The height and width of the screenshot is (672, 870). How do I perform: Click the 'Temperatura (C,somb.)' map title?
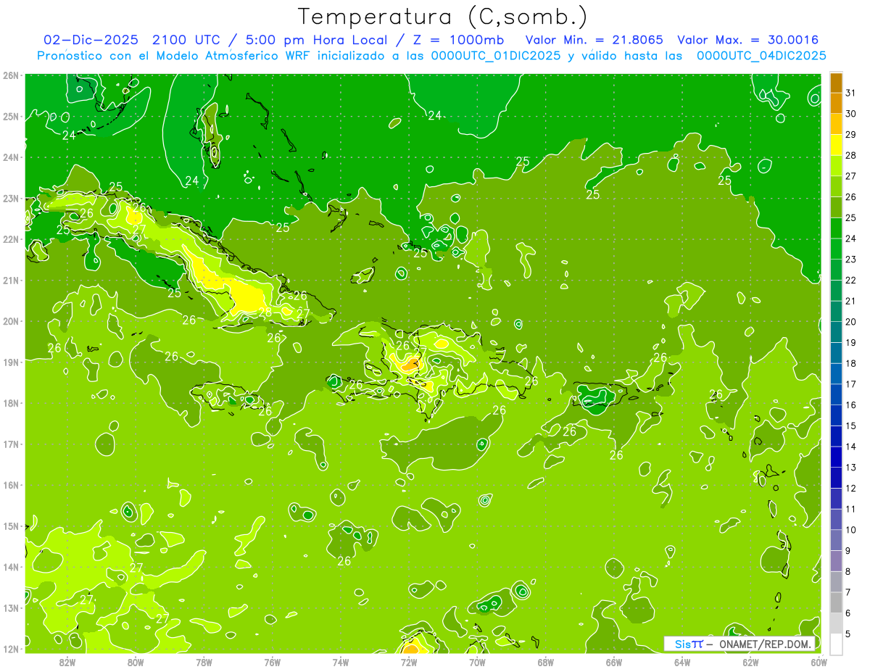pos(443,17)
